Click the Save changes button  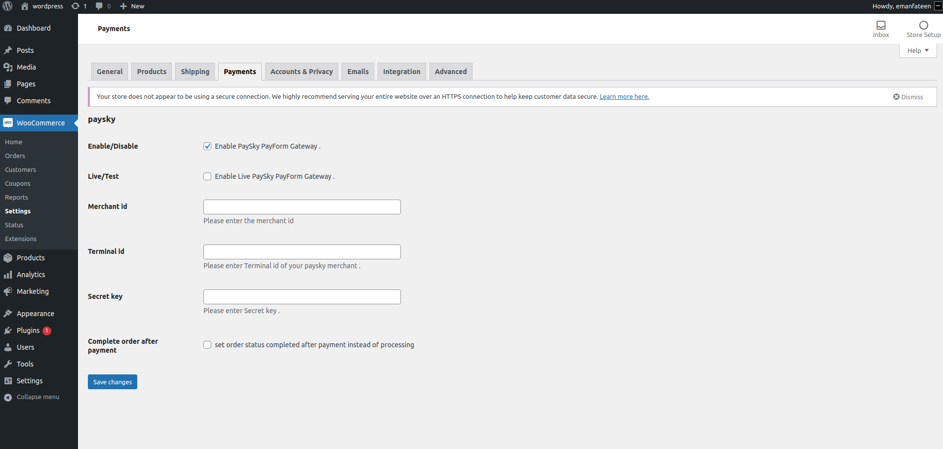(x=113, y=382)
